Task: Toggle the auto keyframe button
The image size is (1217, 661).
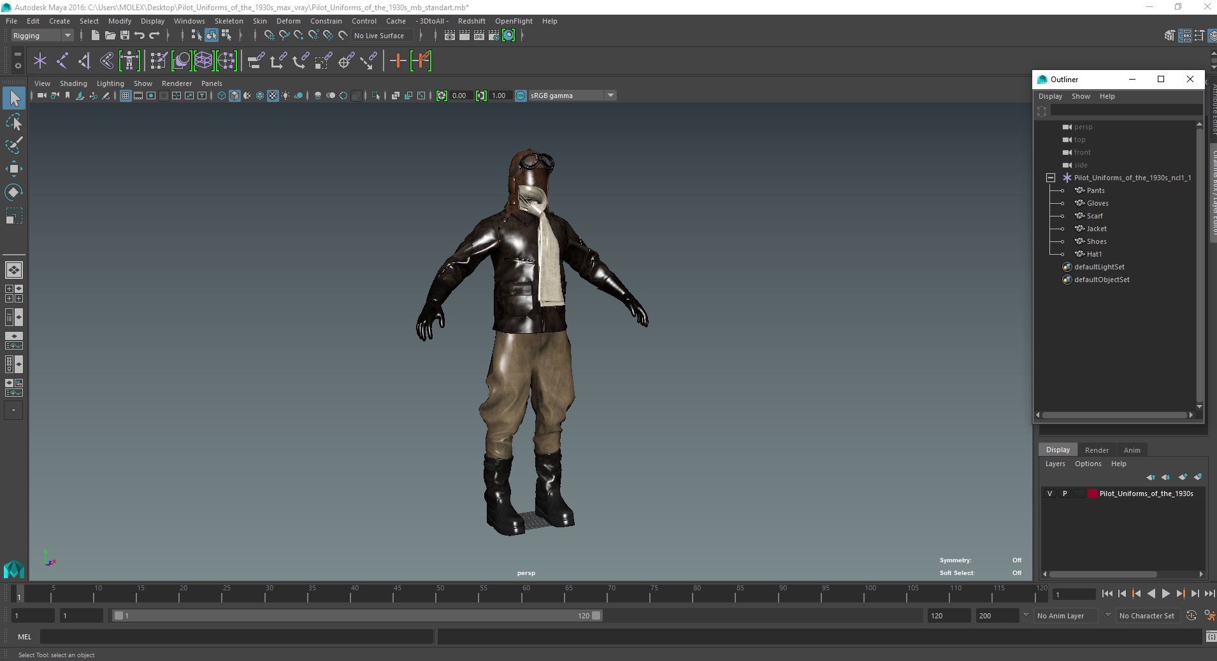Action: pyautogui.click(x=1192, y=616)
